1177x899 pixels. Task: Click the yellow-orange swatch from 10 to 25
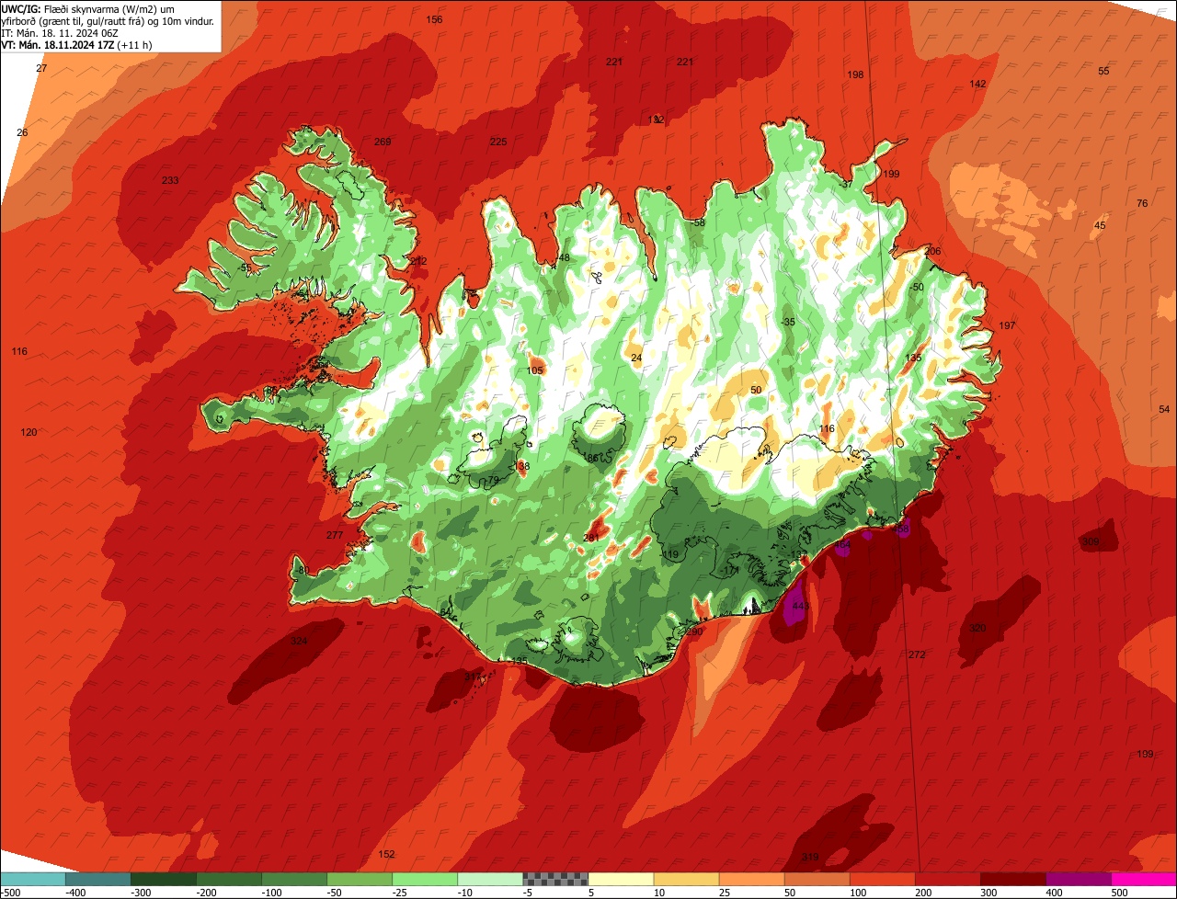pyautogui.click(x=686, y=879)
